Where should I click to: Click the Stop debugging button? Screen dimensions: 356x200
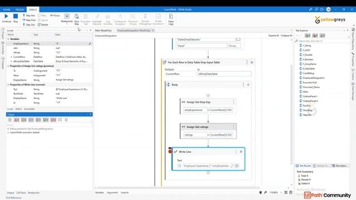click(x=16, y=18)
